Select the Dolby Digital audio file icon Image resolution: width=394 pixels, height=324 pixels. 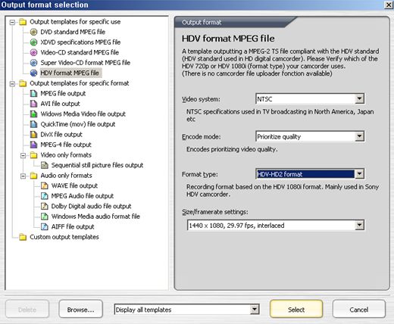pyautogui.click(x=45, y=206)
